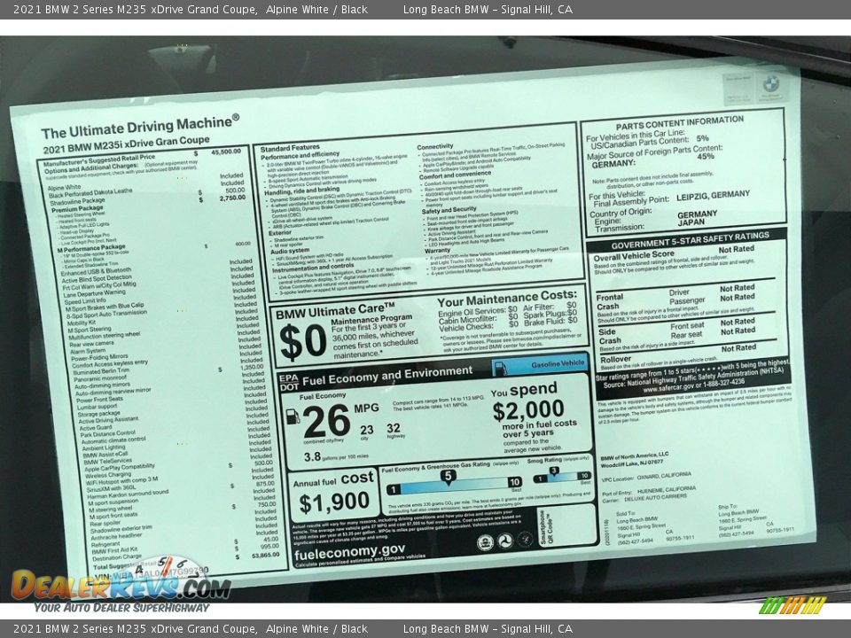Open the fueleconomy.gov link
Viewport: 851px width, 638px height.
pyautogui.click(x=349, y=553)
